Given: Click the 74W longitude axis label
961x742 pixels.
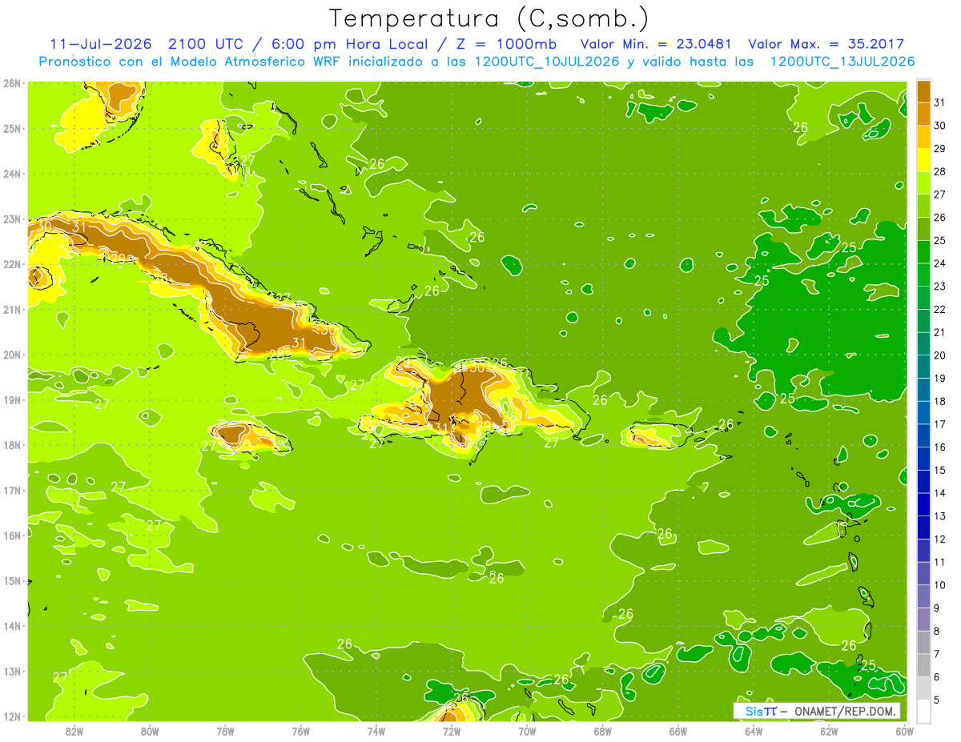Looking at the screenshot, I should click(376, 731).
